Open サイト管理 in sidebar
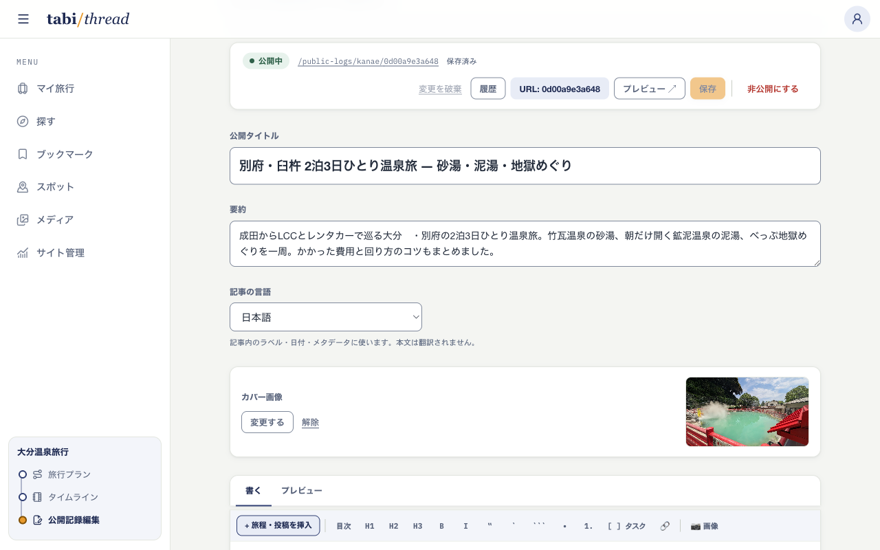 click(x=85, y=253)
